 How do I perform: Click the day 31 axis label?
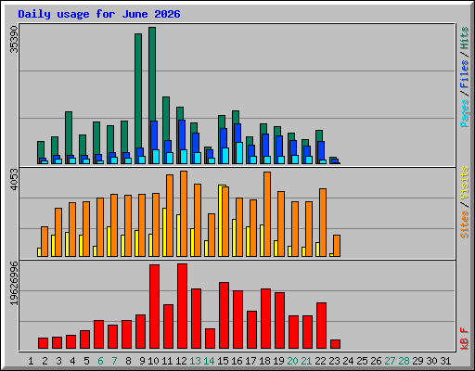click(x=445, y=361)
